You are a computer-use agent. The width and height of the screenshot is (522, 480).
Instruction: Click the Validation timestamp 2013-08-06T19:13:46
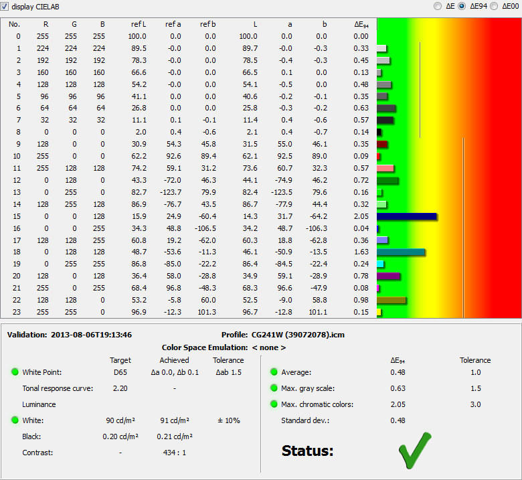tap(91, 335)
